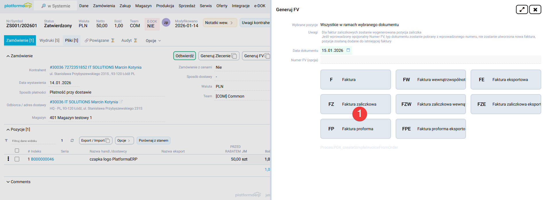Switch to the Wydruki [5] tab

click(x=49, y=40)
